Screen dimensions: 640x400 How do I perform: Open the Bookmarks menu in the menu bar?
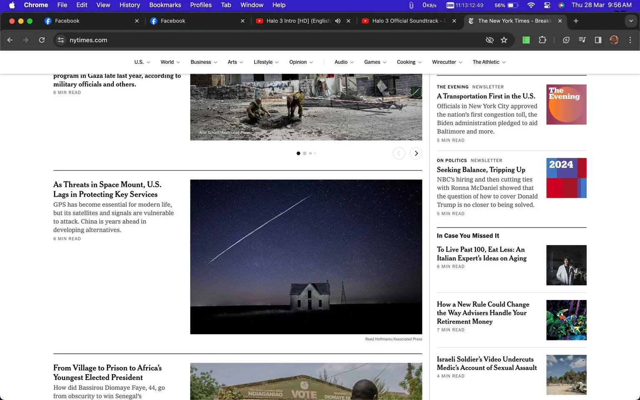point(165,5)
